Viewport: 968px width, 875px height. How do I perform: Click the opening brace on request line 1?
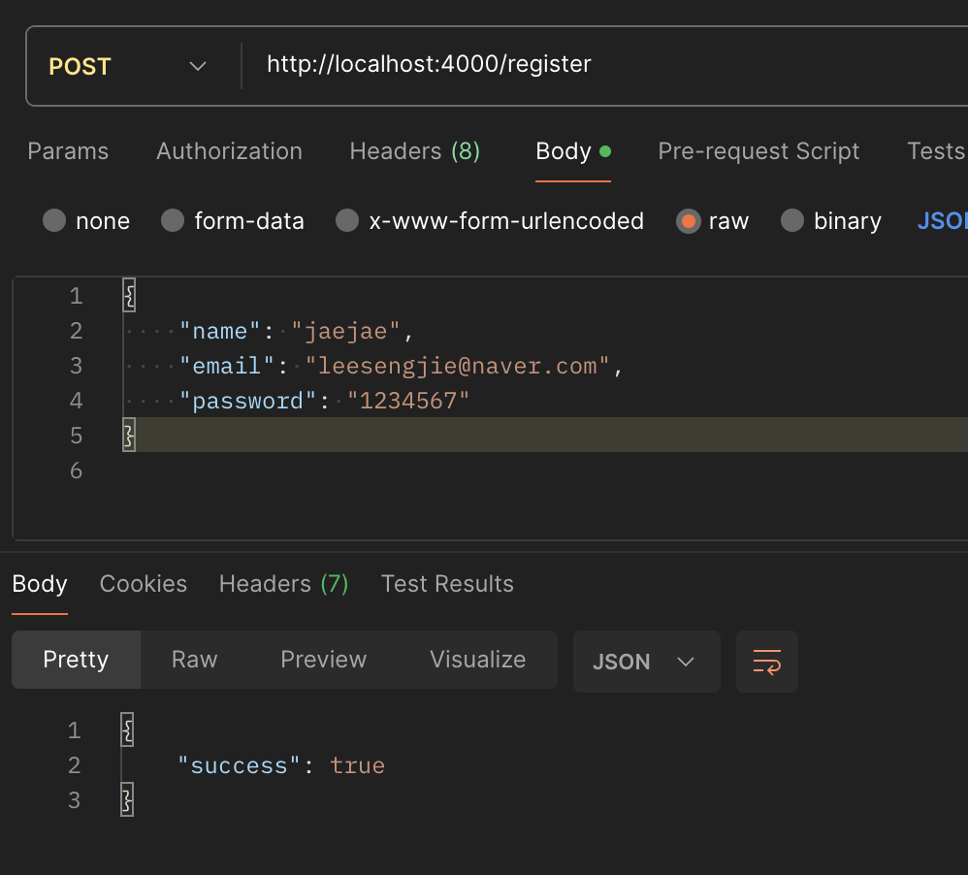129,296
